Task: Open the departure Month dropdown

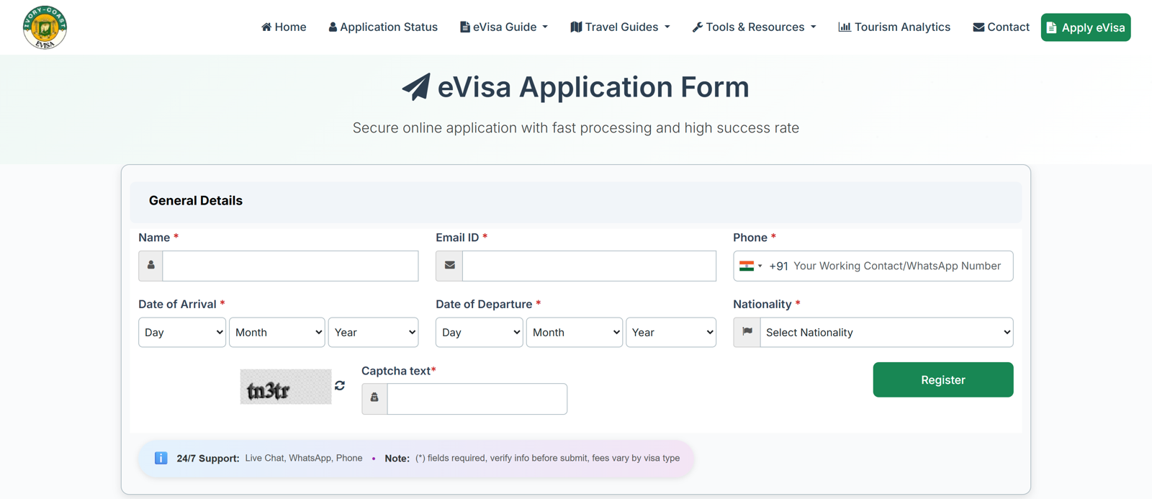Action: 574,332
